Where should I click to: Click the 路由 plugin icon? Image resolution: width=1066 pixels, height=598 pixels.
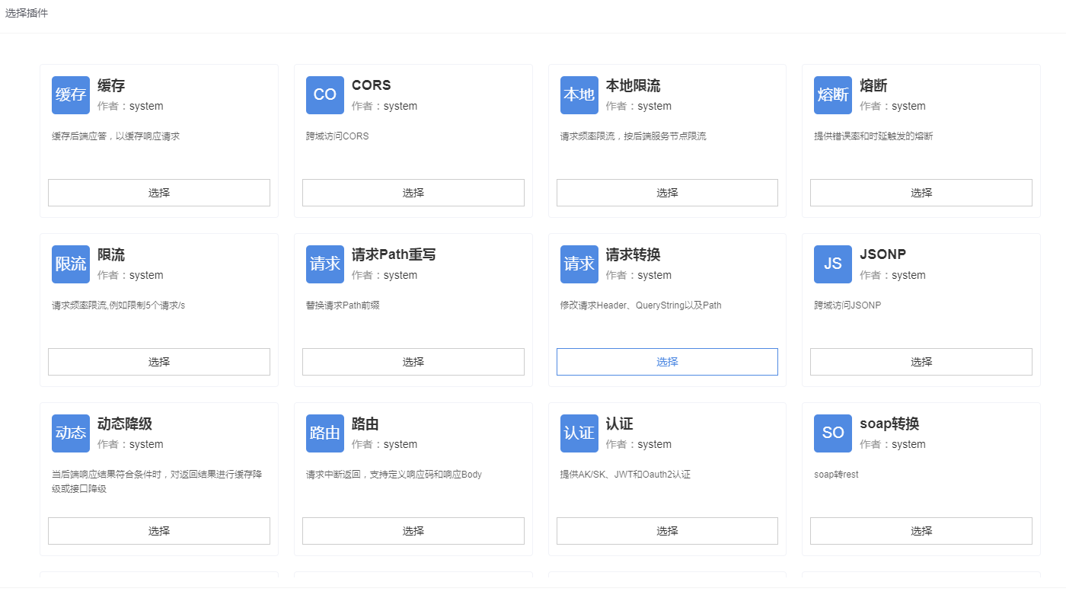point(325,433)
